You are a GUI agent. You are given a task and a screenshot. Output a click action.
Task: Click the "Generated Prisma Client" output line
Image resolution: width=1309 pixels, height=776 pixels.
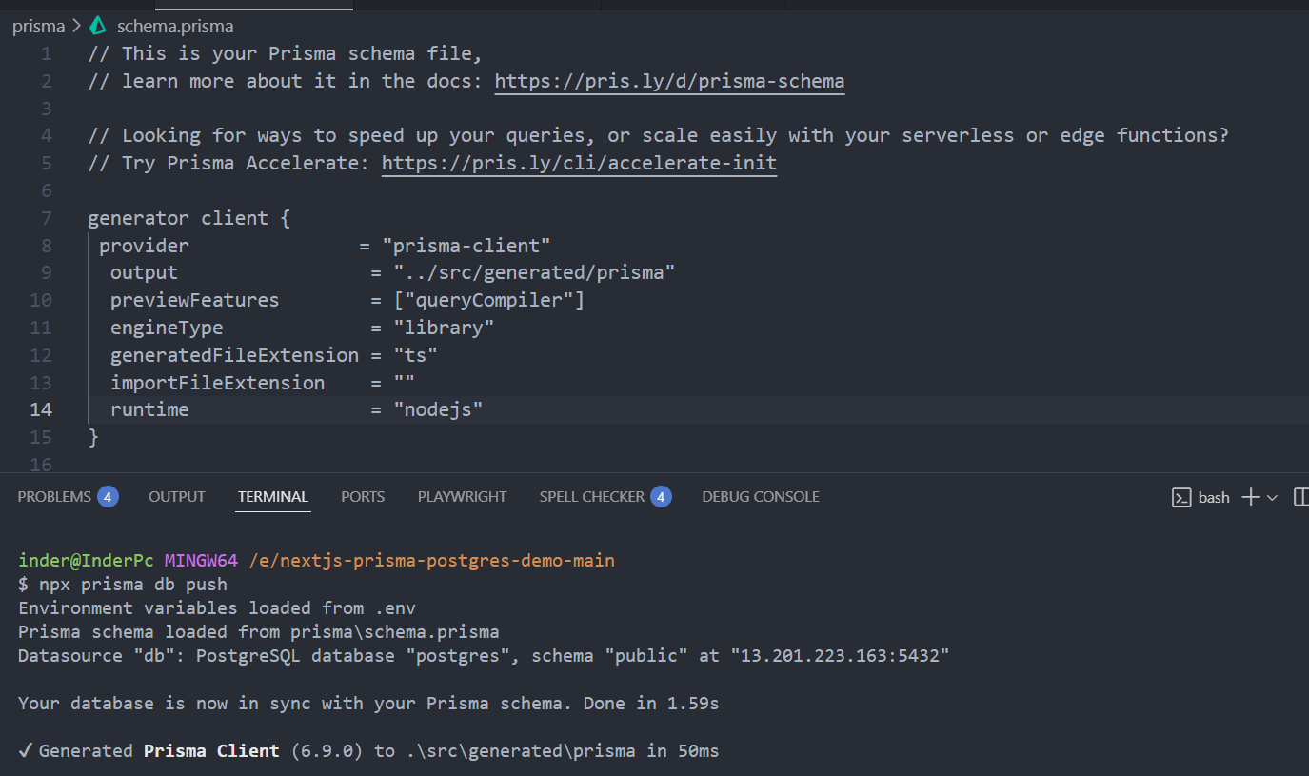coord(368,751)
